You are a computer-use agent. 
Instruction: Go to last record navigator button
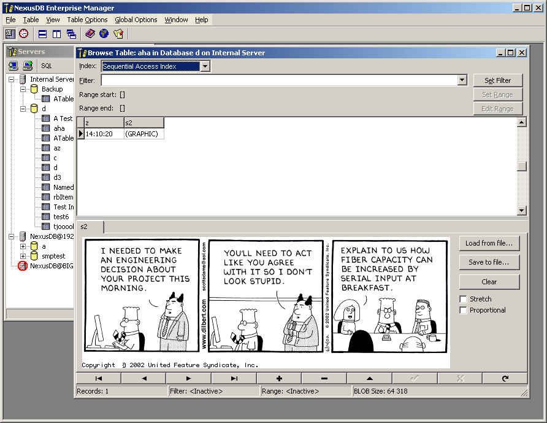pos(234,378)
